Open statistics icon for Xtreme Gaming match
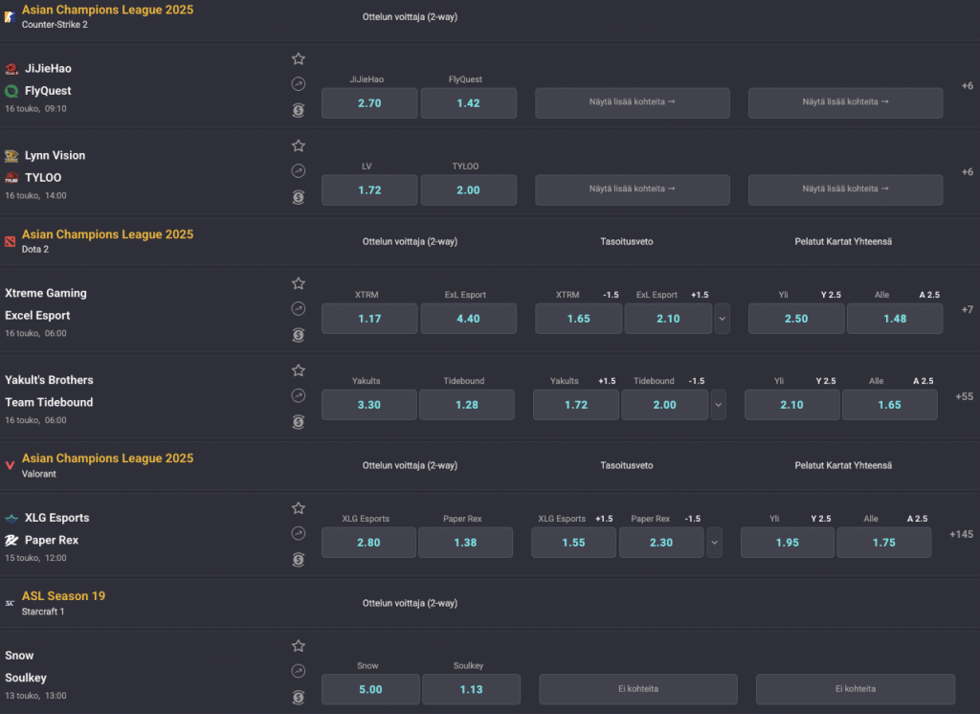Image resolution: width=980 pixels, height=714 pixels. (299, 308)
